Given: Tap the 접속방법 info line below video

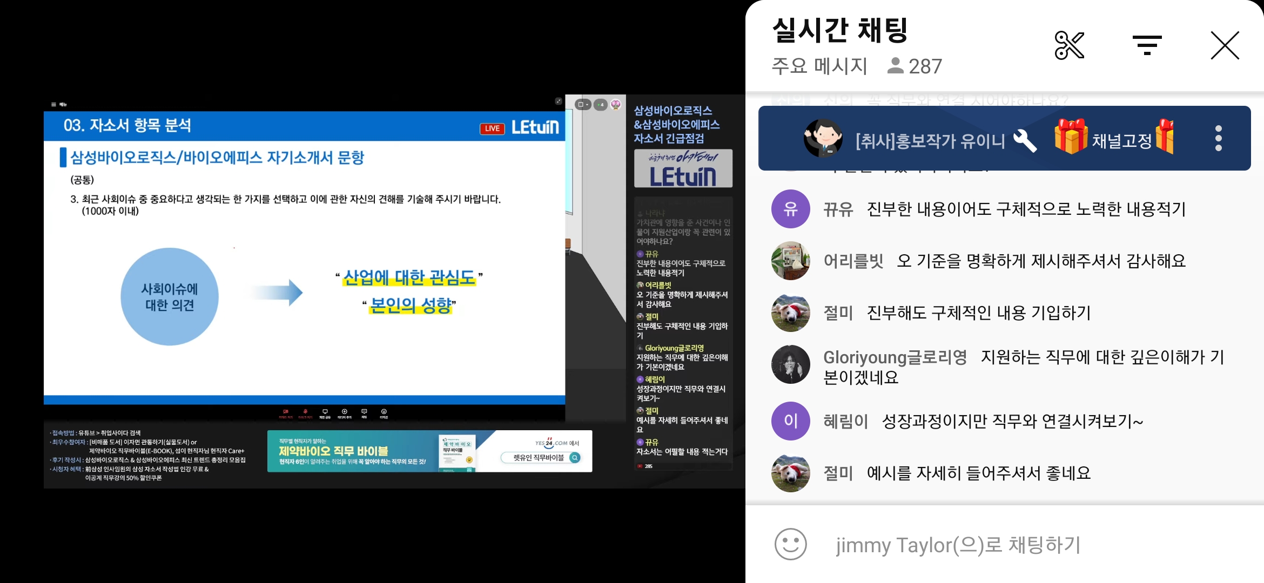Looking at the screenshot, I should point(95,433).
